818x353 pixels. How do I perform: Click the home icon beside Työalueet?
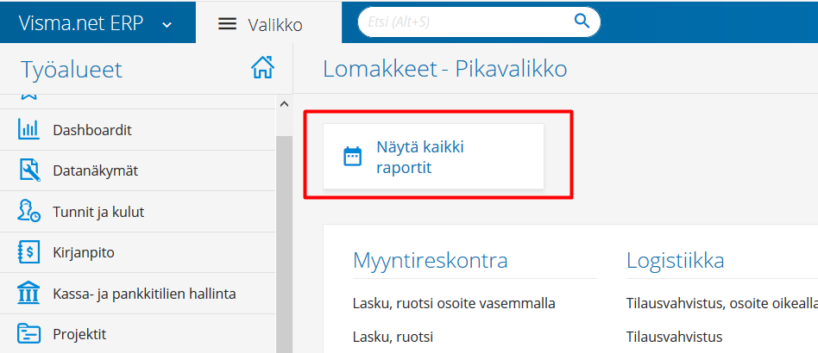262,68
